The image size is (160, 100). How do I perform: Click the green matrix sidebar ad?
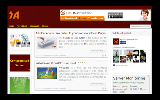[x=19, y=85]
